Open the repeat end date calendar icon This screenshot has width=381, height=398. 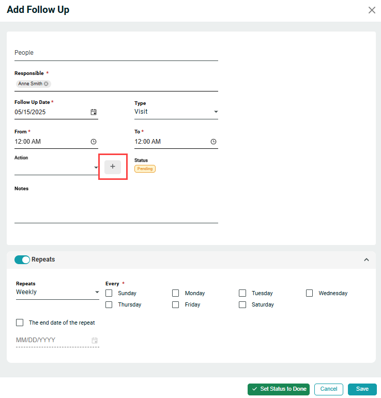[94, 341]
